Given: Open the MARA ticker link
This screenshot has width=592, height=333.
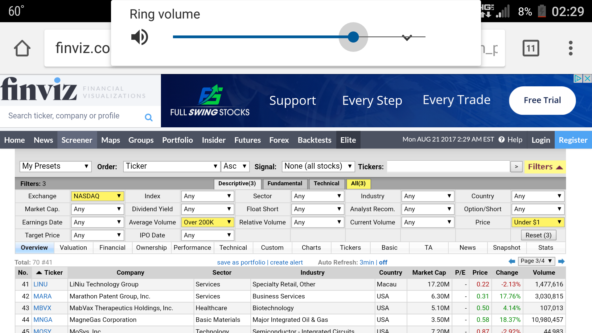Looking at the screenshot, I should coord(43,296).
